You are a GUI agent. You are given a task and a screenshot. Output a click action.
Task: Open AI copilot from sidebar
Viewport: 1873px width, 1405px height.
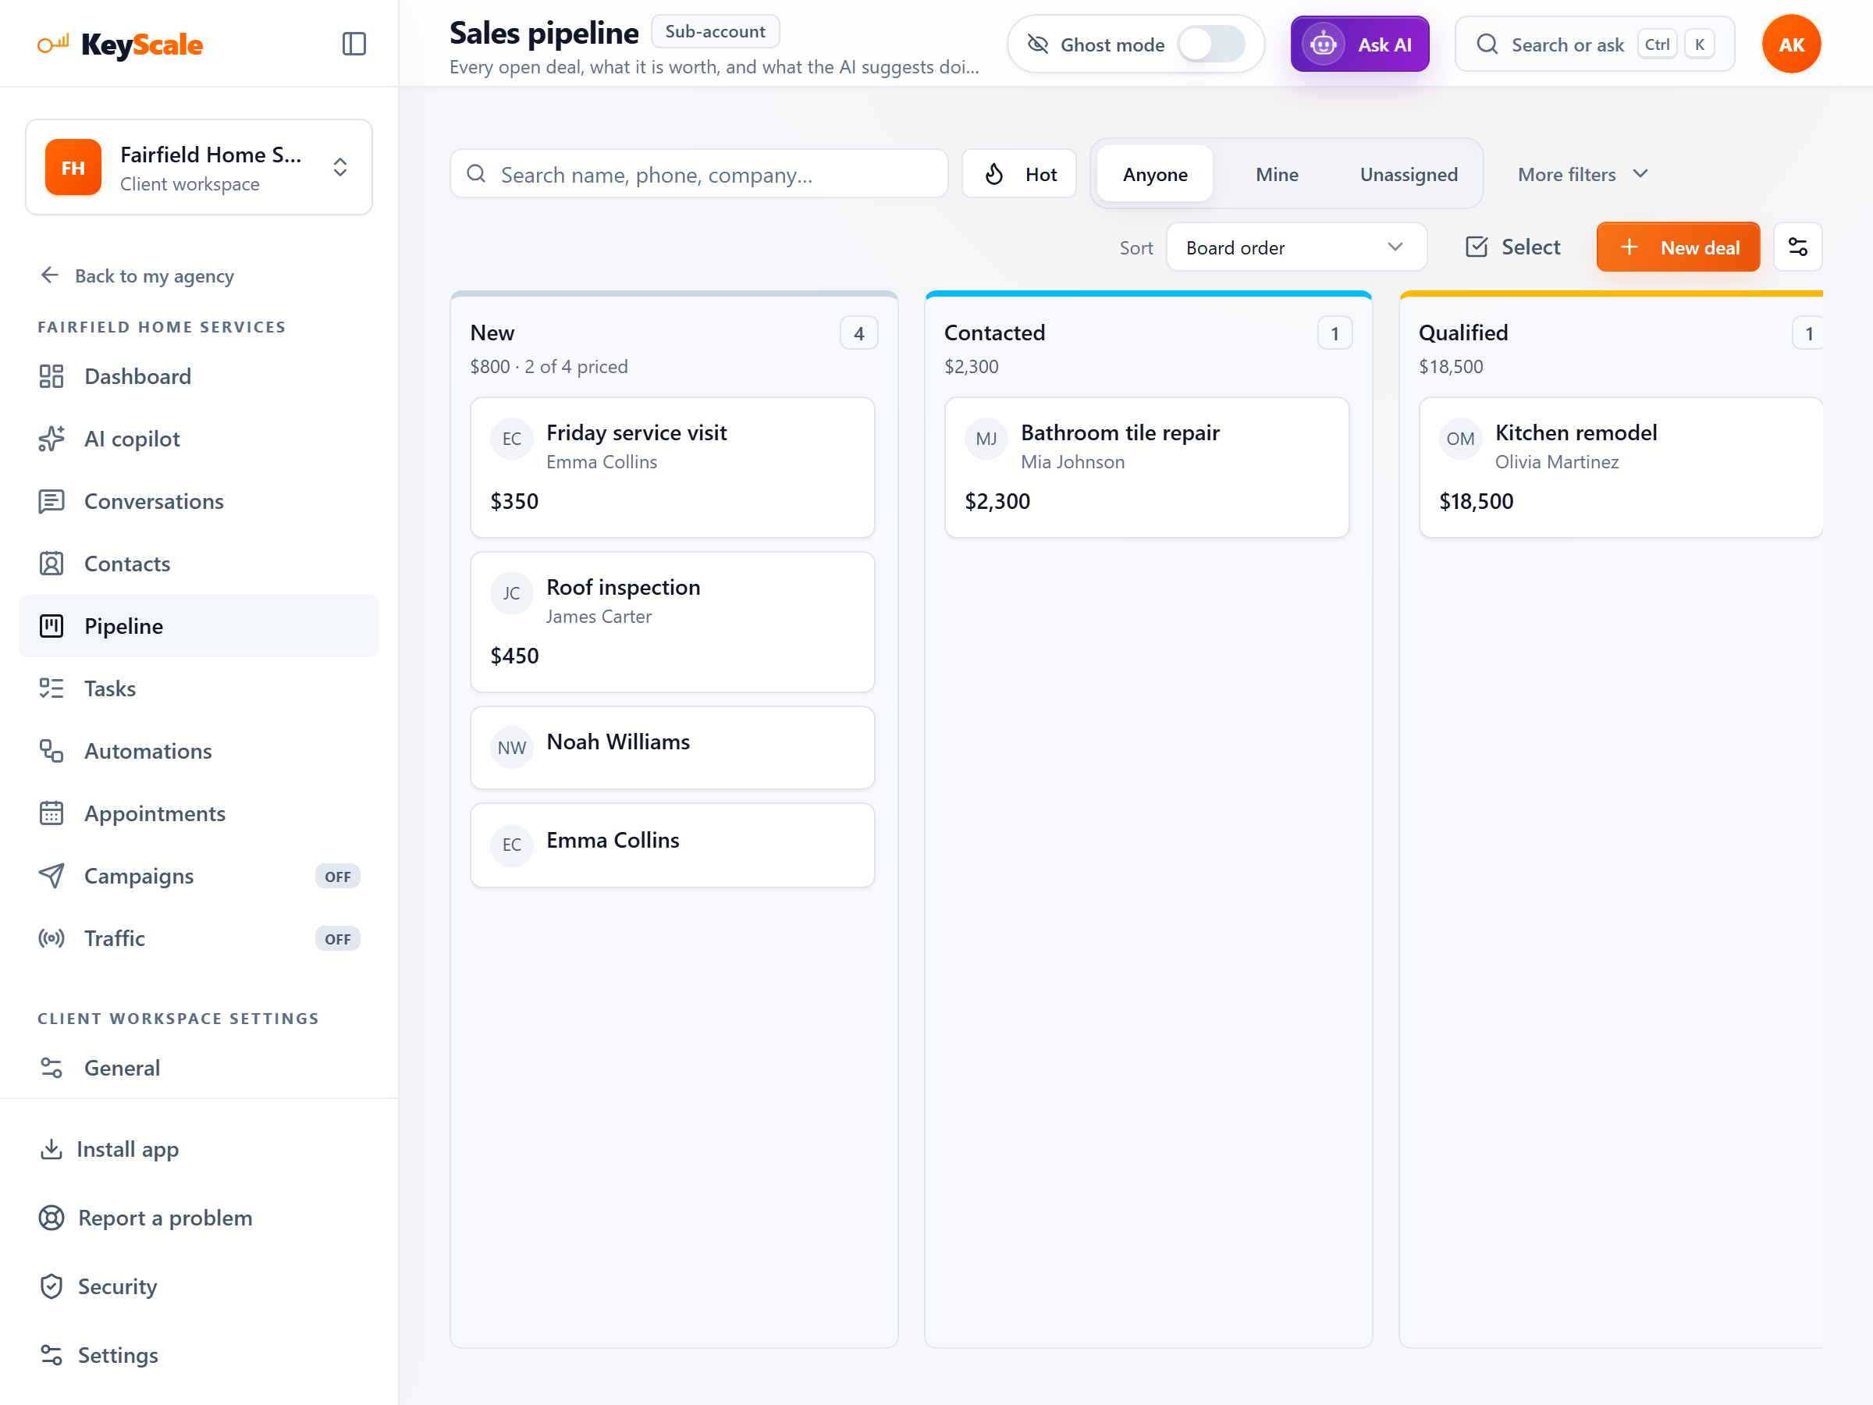pos(199,439)
